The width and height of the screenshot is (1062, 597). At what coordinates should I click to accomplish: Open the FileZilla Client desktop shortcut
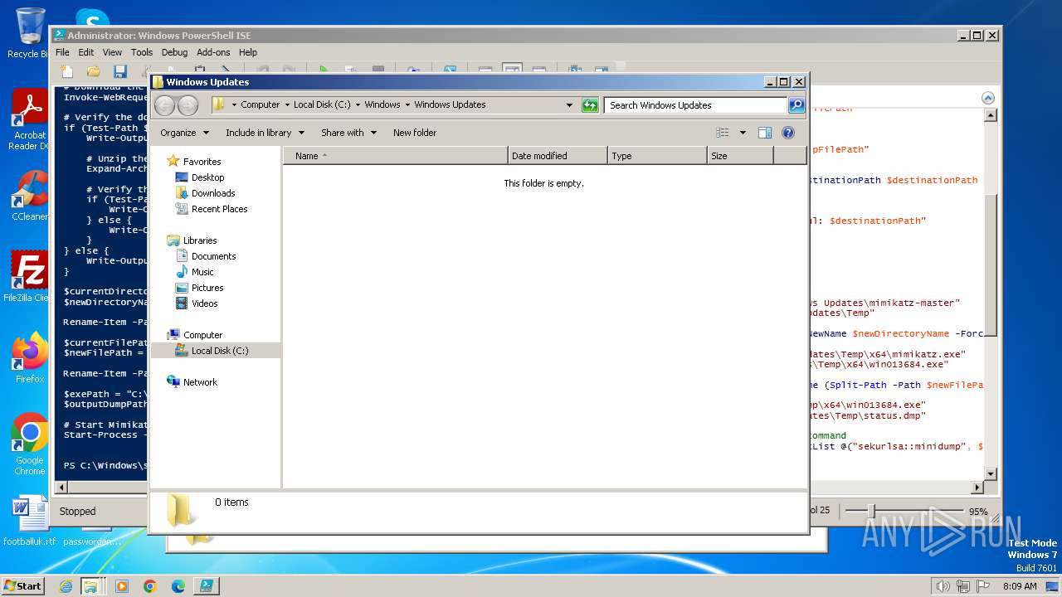pyautogui.click(x=30, y=277)
